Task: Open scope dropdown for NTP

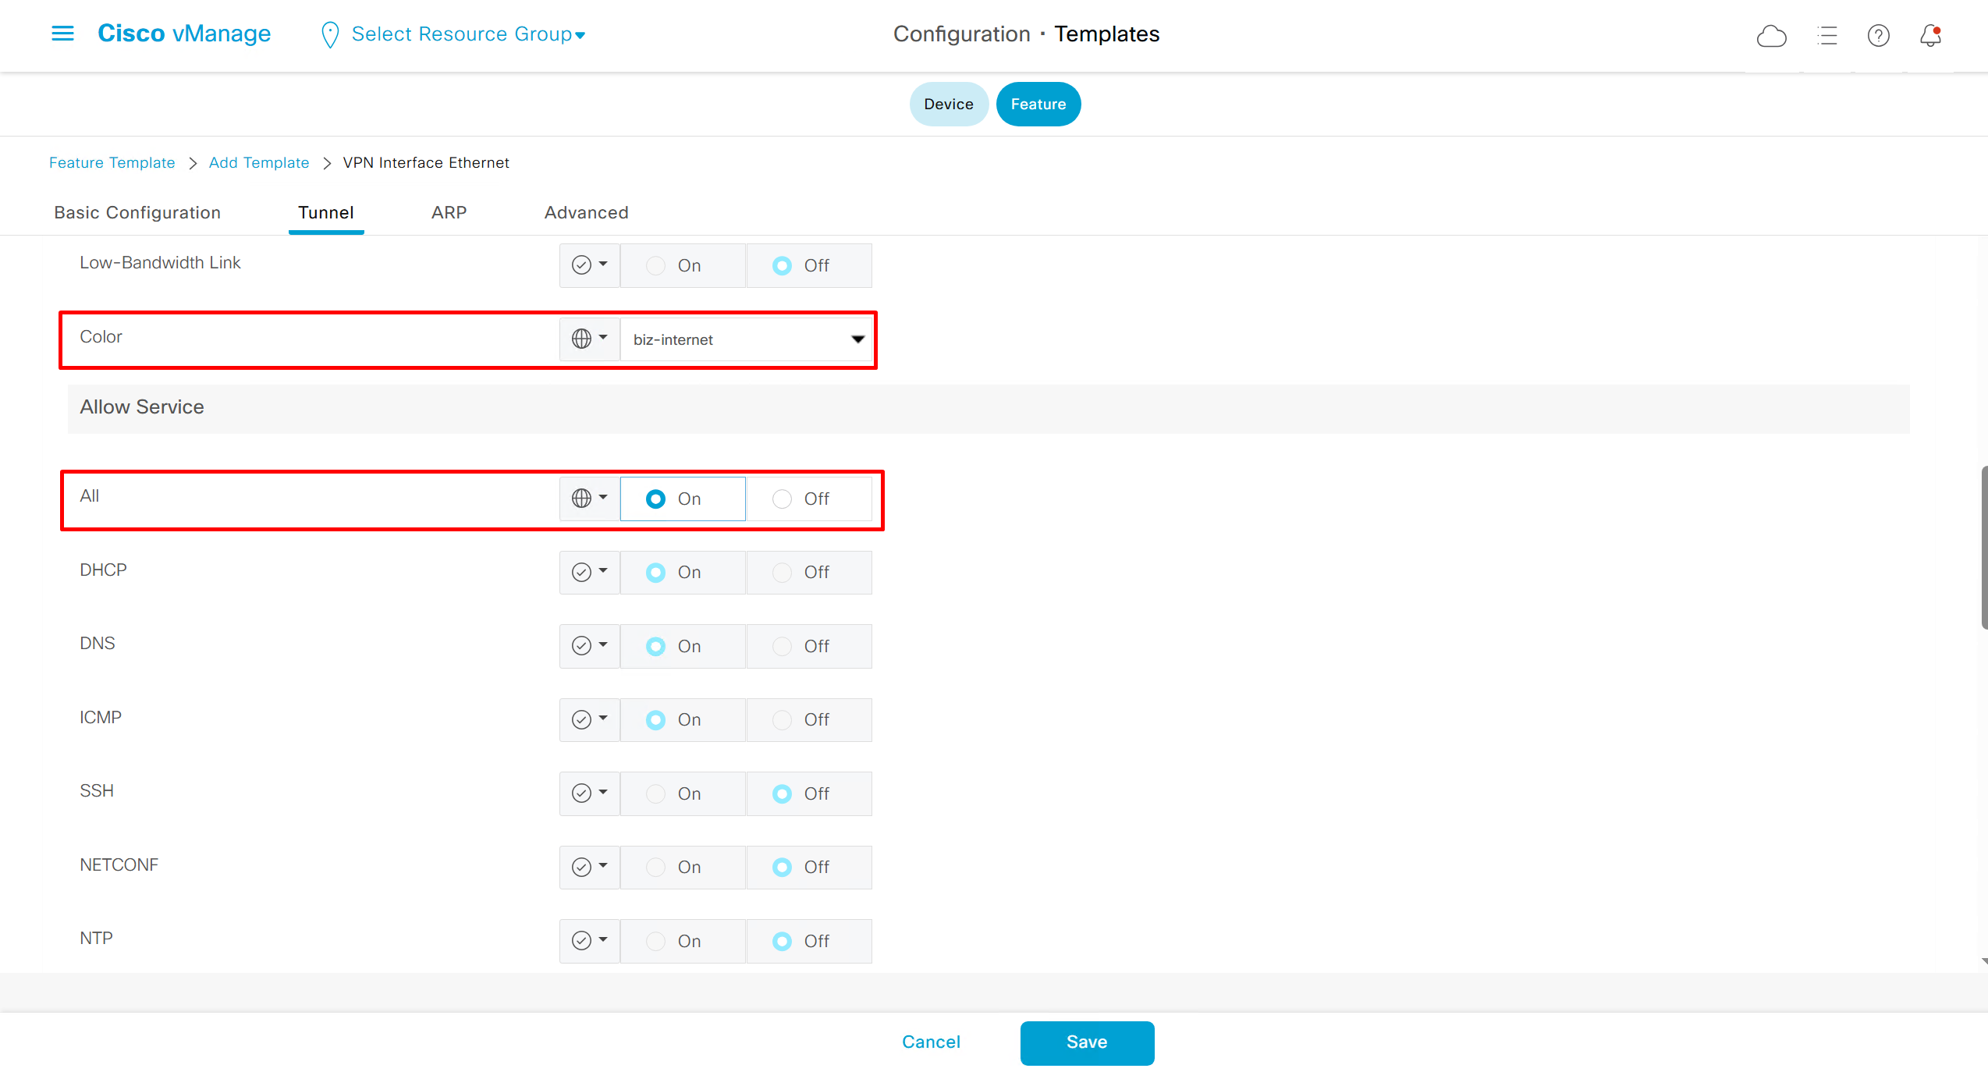Action: [589, 940]
